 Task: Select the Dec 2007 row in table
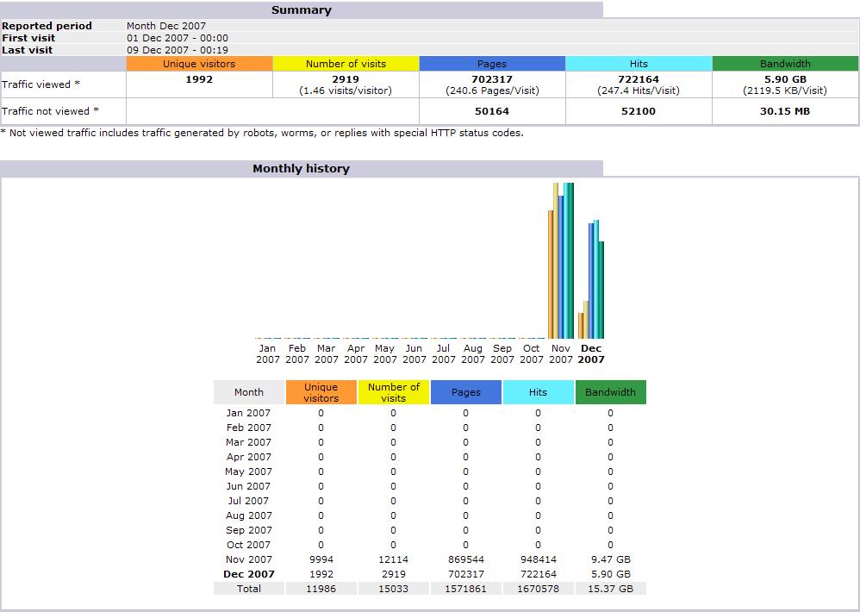[x=430, y=574]
